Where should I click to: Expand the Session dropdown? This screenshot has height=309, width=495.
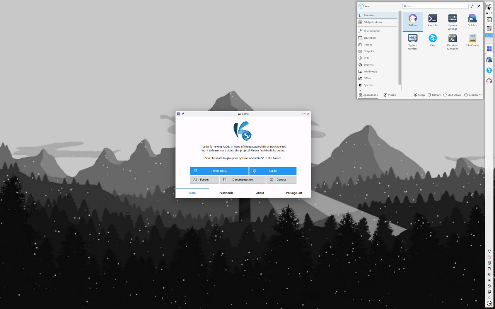coord(473,95)
